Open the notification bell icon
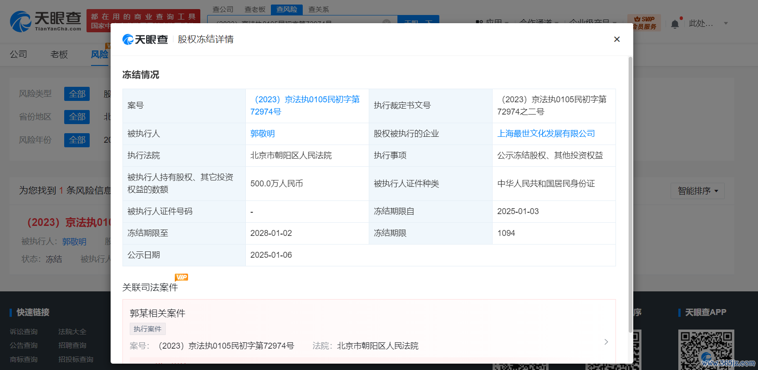Image resolution: width=758 pixels, height=370 pixels. click(675, 24)
